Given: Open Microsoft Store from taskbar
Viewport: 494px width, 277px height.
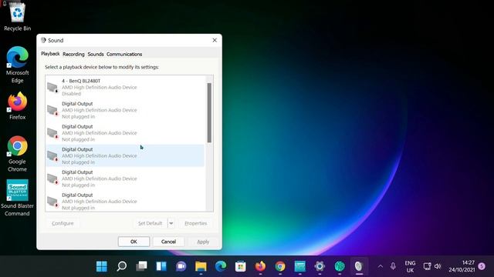Looking at the screenshot, I should [x=240, y=266].
